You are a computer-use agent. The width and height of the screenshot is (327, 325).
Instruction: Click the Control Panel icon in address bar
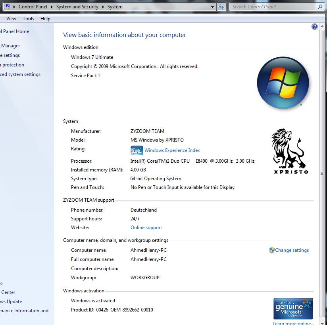[x=8, y=6]
